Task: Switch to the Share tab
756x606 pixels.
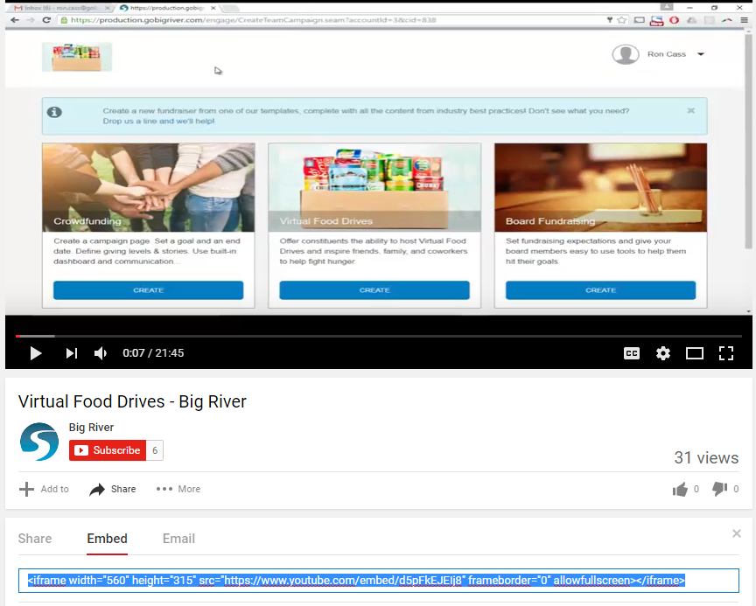Action: [35, 539]
